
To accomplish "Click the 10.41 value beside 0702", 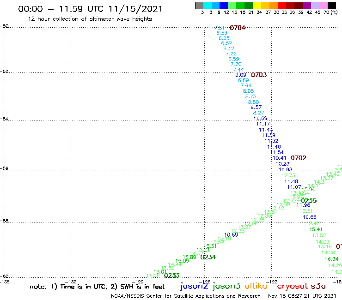I will click(x=280, y=158).
